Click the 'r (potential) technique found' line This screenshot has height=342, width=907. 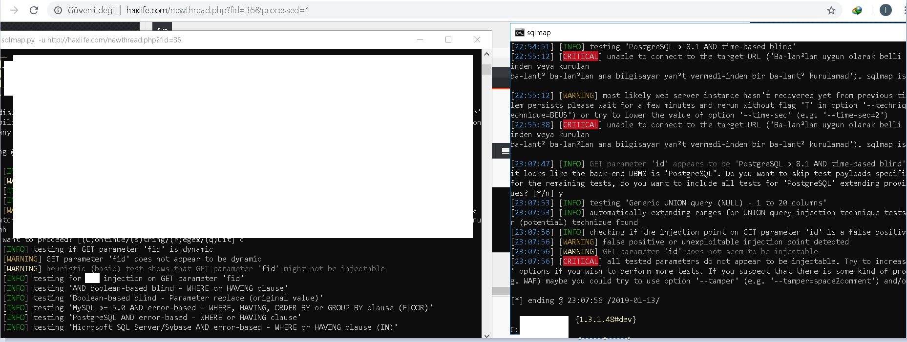point(574,222)
